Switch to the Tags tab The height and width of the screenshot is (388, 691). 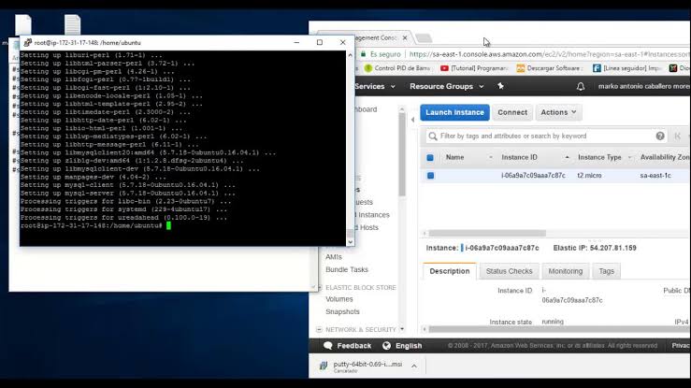coord(607,271)
